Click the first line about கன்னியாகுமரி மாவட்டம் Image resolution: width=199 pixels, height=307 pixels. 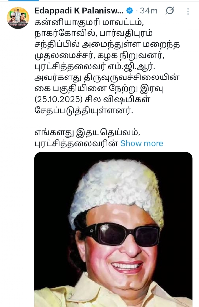(x=89, y=22)
